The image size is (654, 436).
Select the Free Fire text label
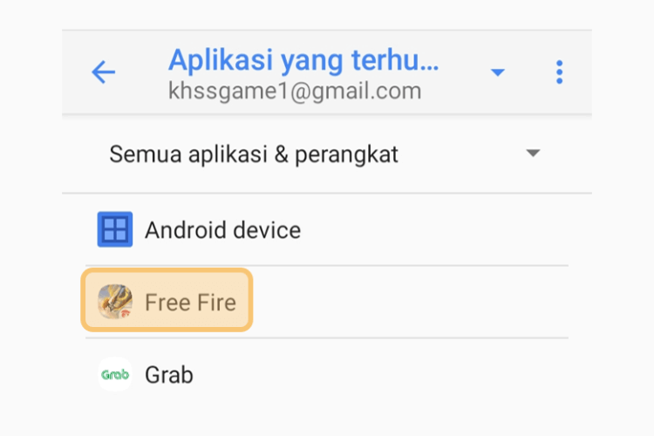pyautogui.click(x=191, y=302)
